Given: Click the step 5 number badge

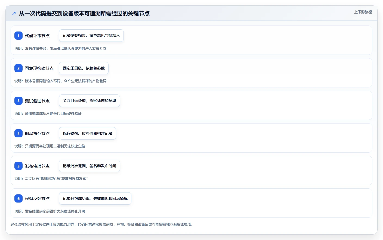Looking at the screenshot, I should point(18,166).
